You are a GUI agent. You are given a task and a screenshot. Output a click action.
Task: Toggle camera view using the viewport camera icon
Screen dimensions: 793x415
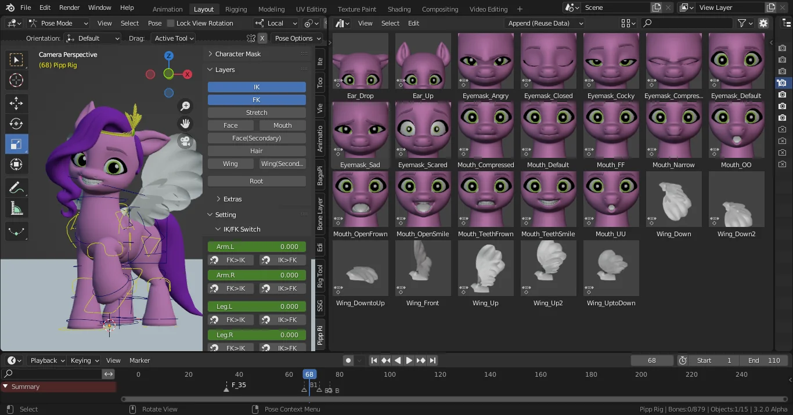[185, 142]
